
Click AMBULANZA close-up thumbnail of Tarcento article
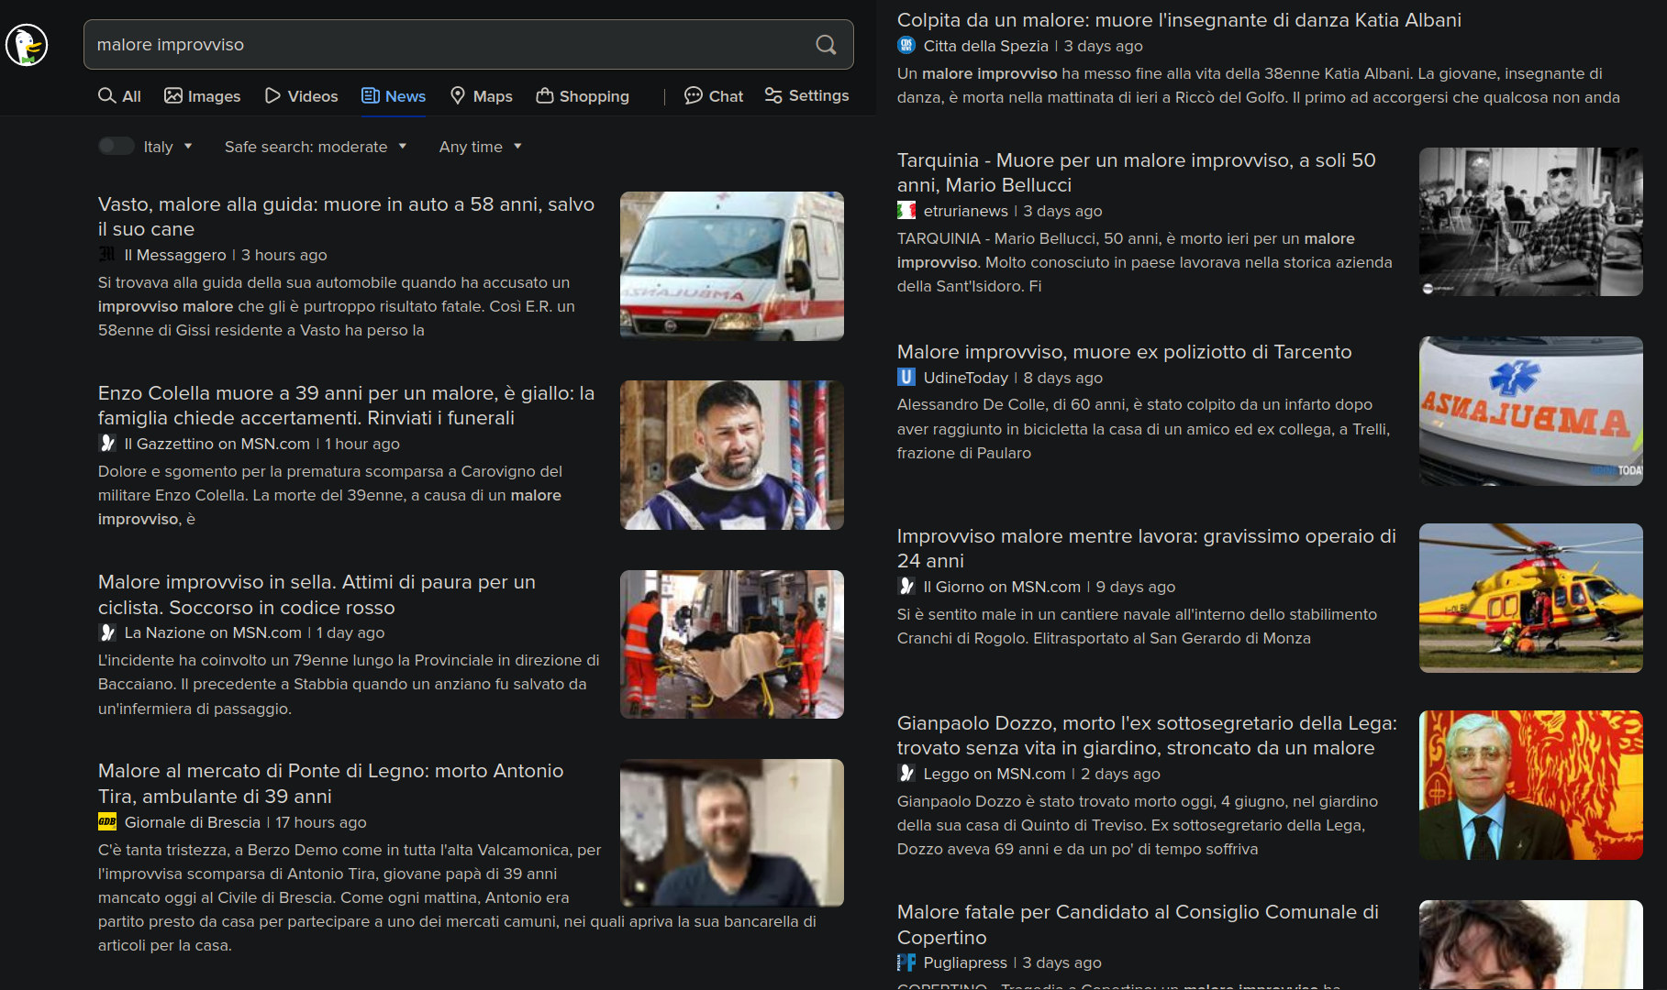coord(1531,411)
